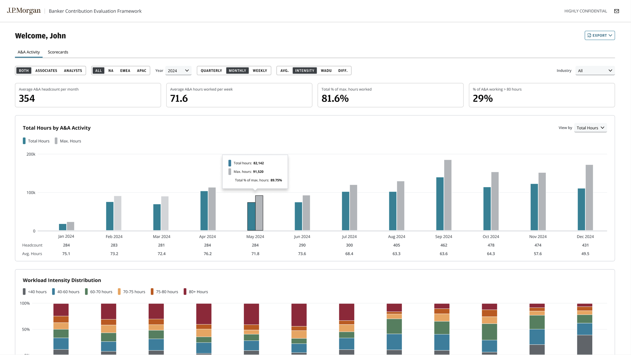Viewport: 631px width, 355px height.
Task: Switch region filter to APAC
Action: (x=142, y=71)
